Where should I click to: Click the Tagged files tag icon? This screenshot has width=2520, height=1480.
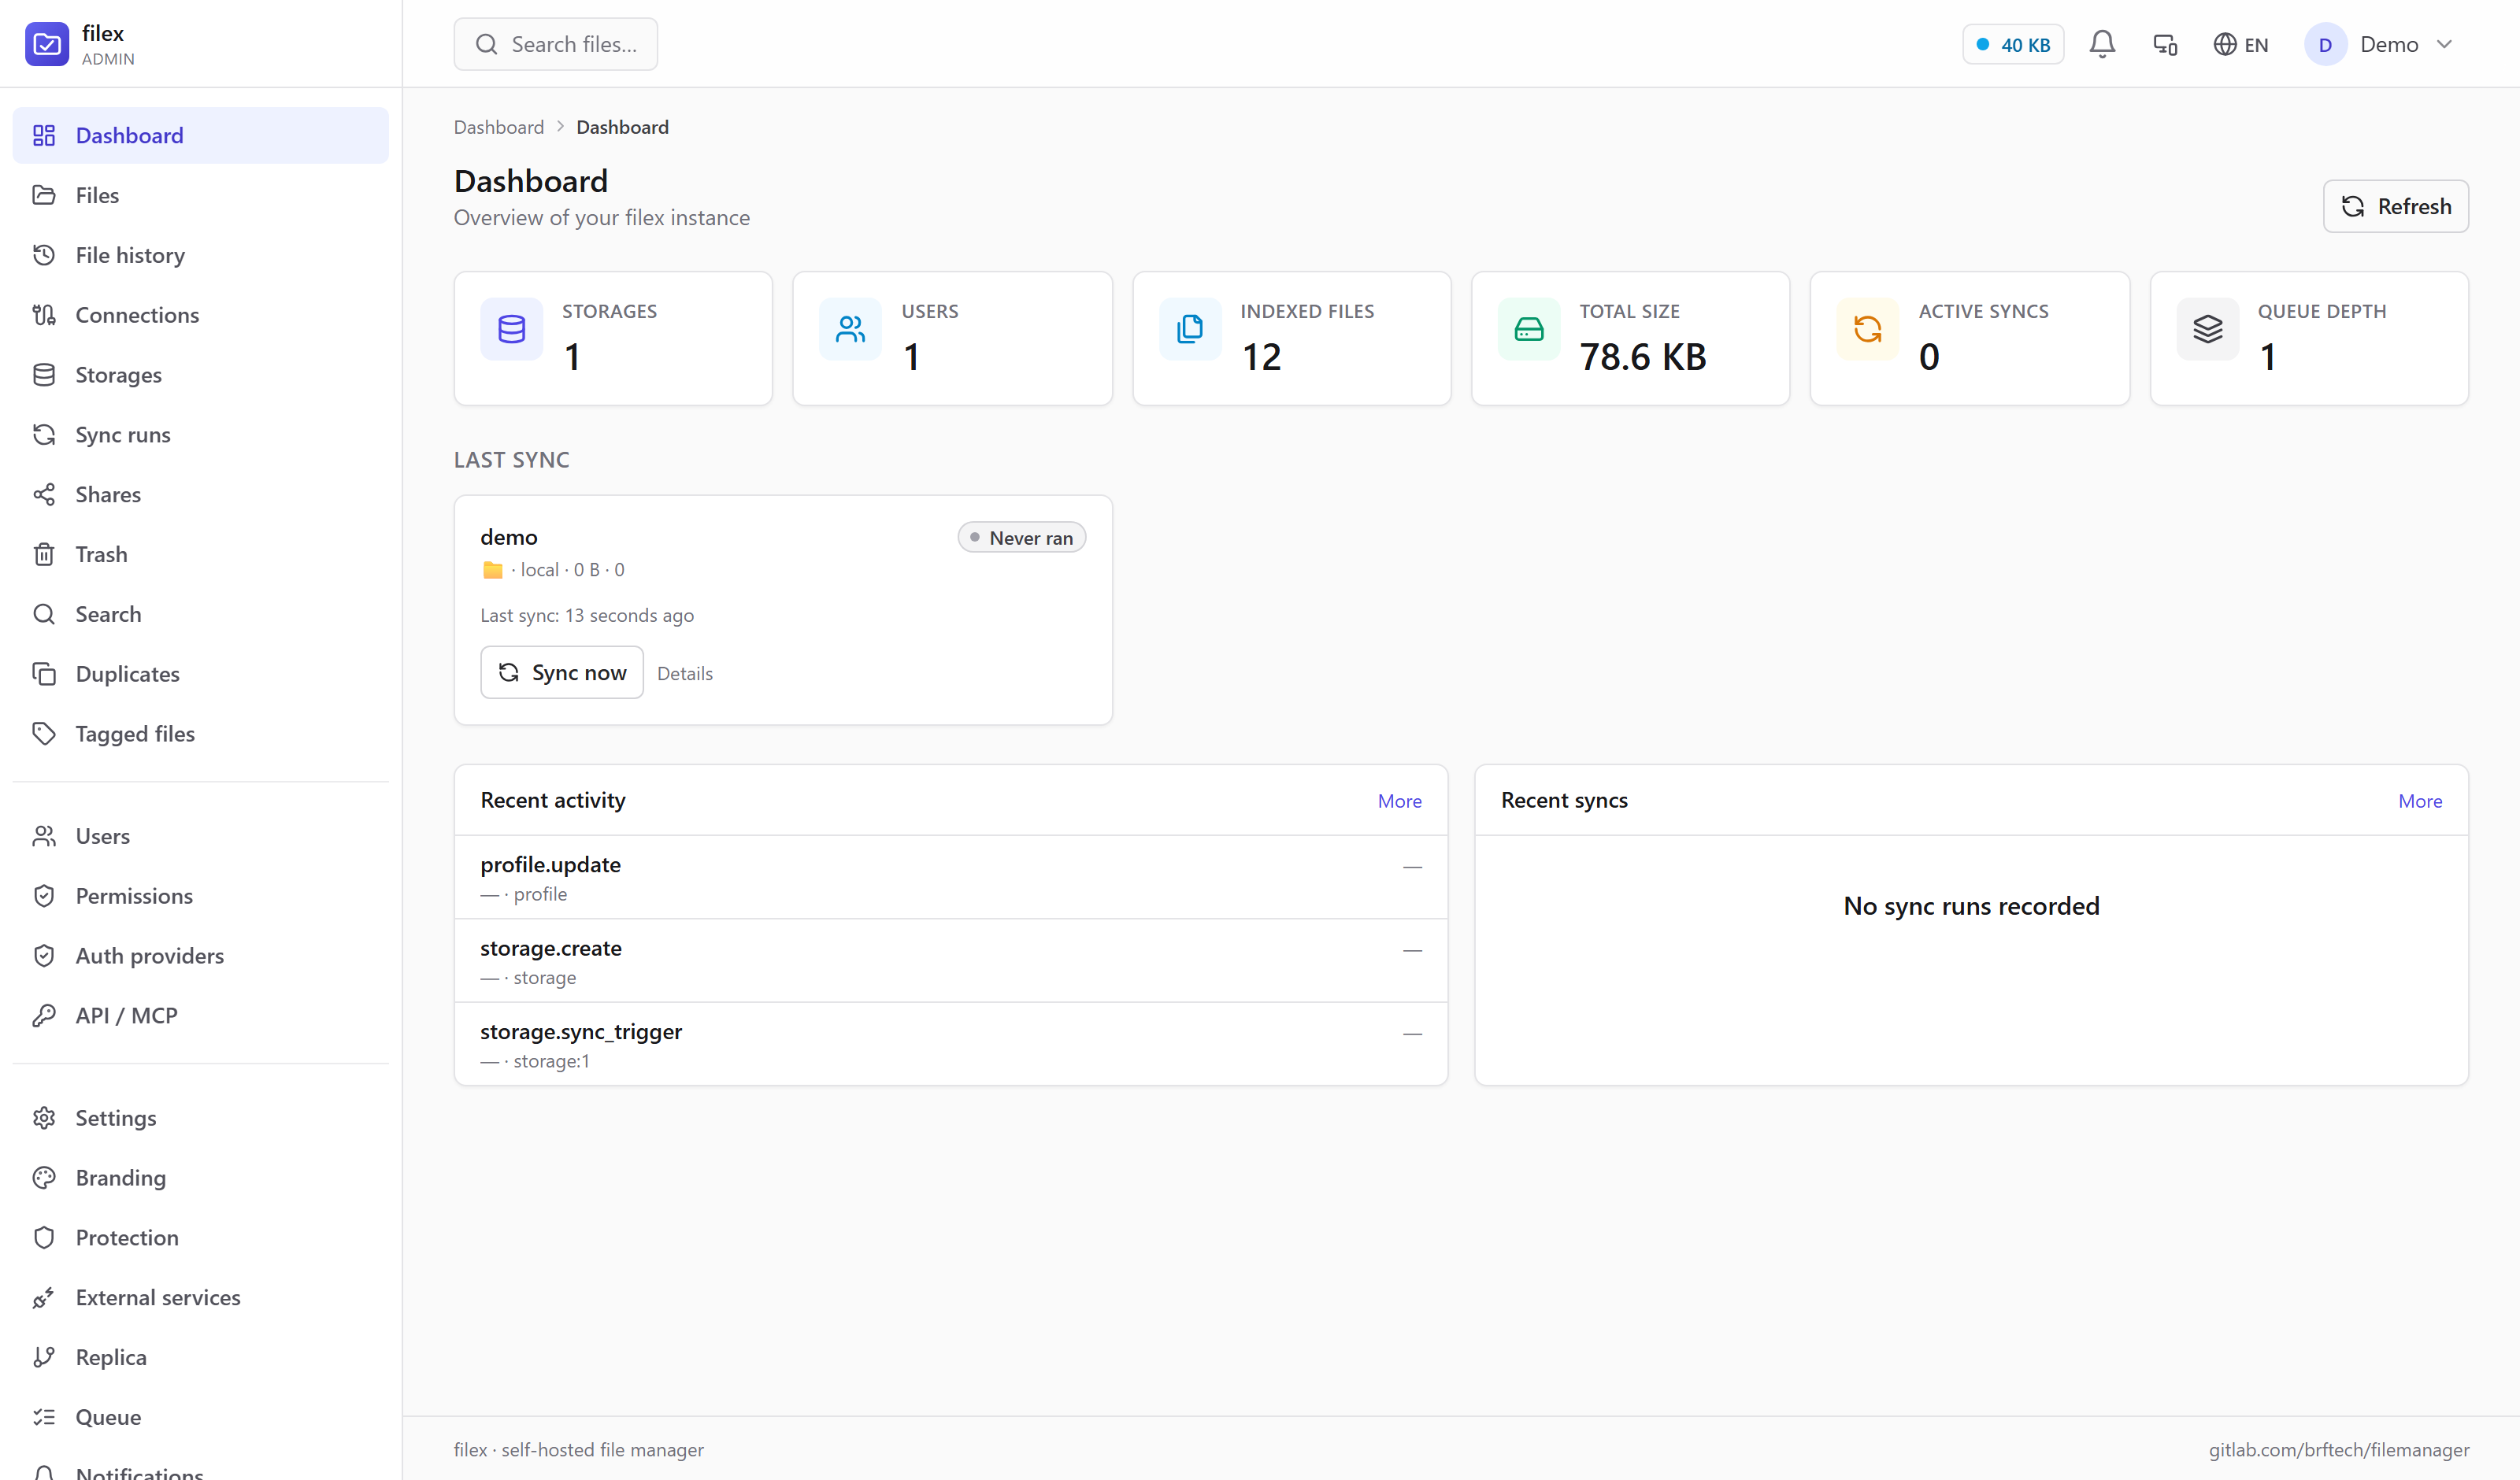tap(44, 734)
